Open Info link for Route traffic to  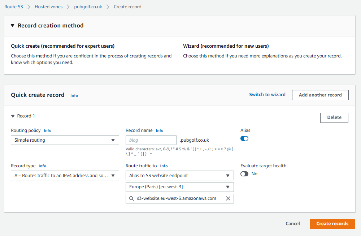coord(164,166)
